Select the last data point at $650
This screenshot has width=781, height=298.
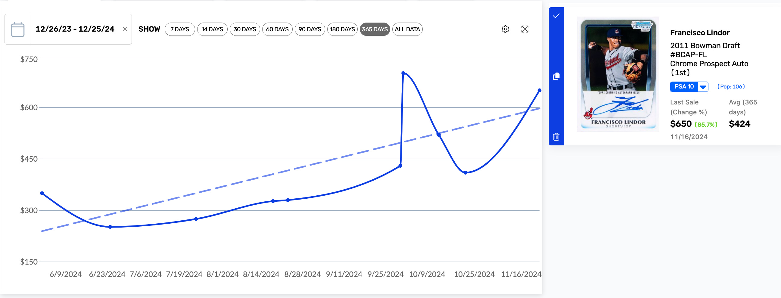pyautogui.click(x=539, y=90)
